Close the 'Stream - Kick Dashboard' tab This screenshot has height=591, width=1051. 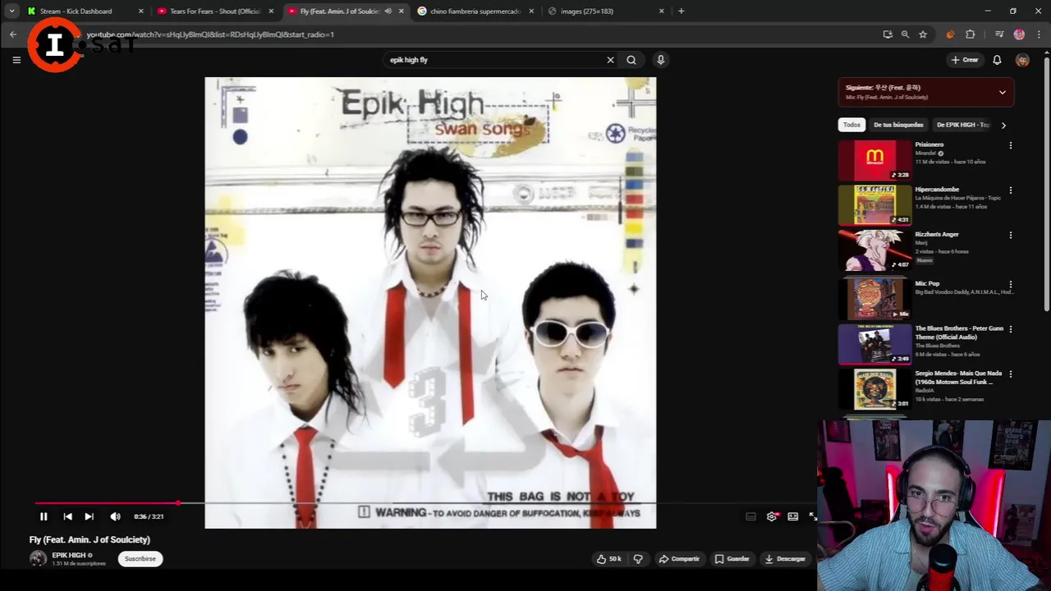pos(140,11)
